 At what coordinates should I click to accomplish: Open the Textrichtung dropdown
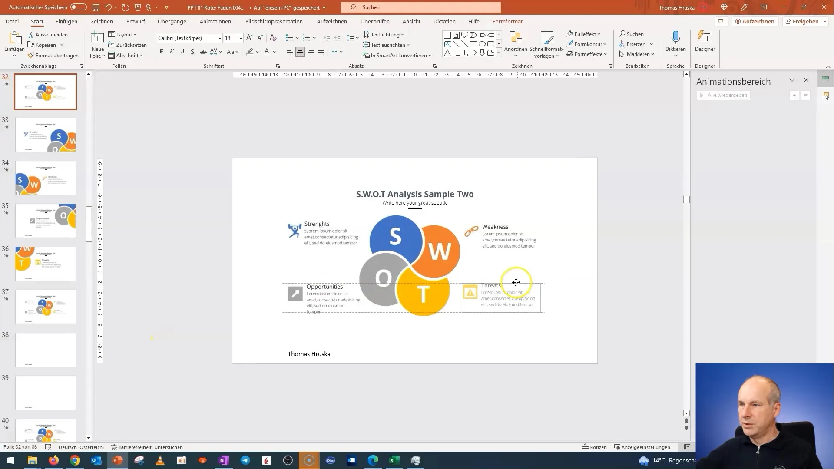coord(384,34)
